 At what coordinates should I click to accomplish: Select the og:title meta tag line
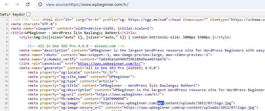(x=113, y=86)
